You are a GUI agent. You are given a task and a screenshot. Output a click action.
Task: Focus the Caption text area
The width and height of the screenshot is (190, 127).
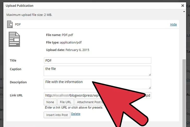click(x=97, y=71)
